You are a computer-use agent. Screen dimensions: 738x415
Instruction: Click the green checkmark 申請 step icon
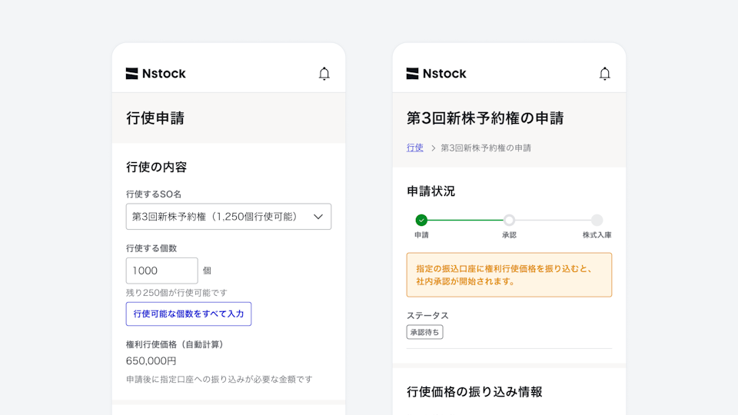tap(421, 221)
